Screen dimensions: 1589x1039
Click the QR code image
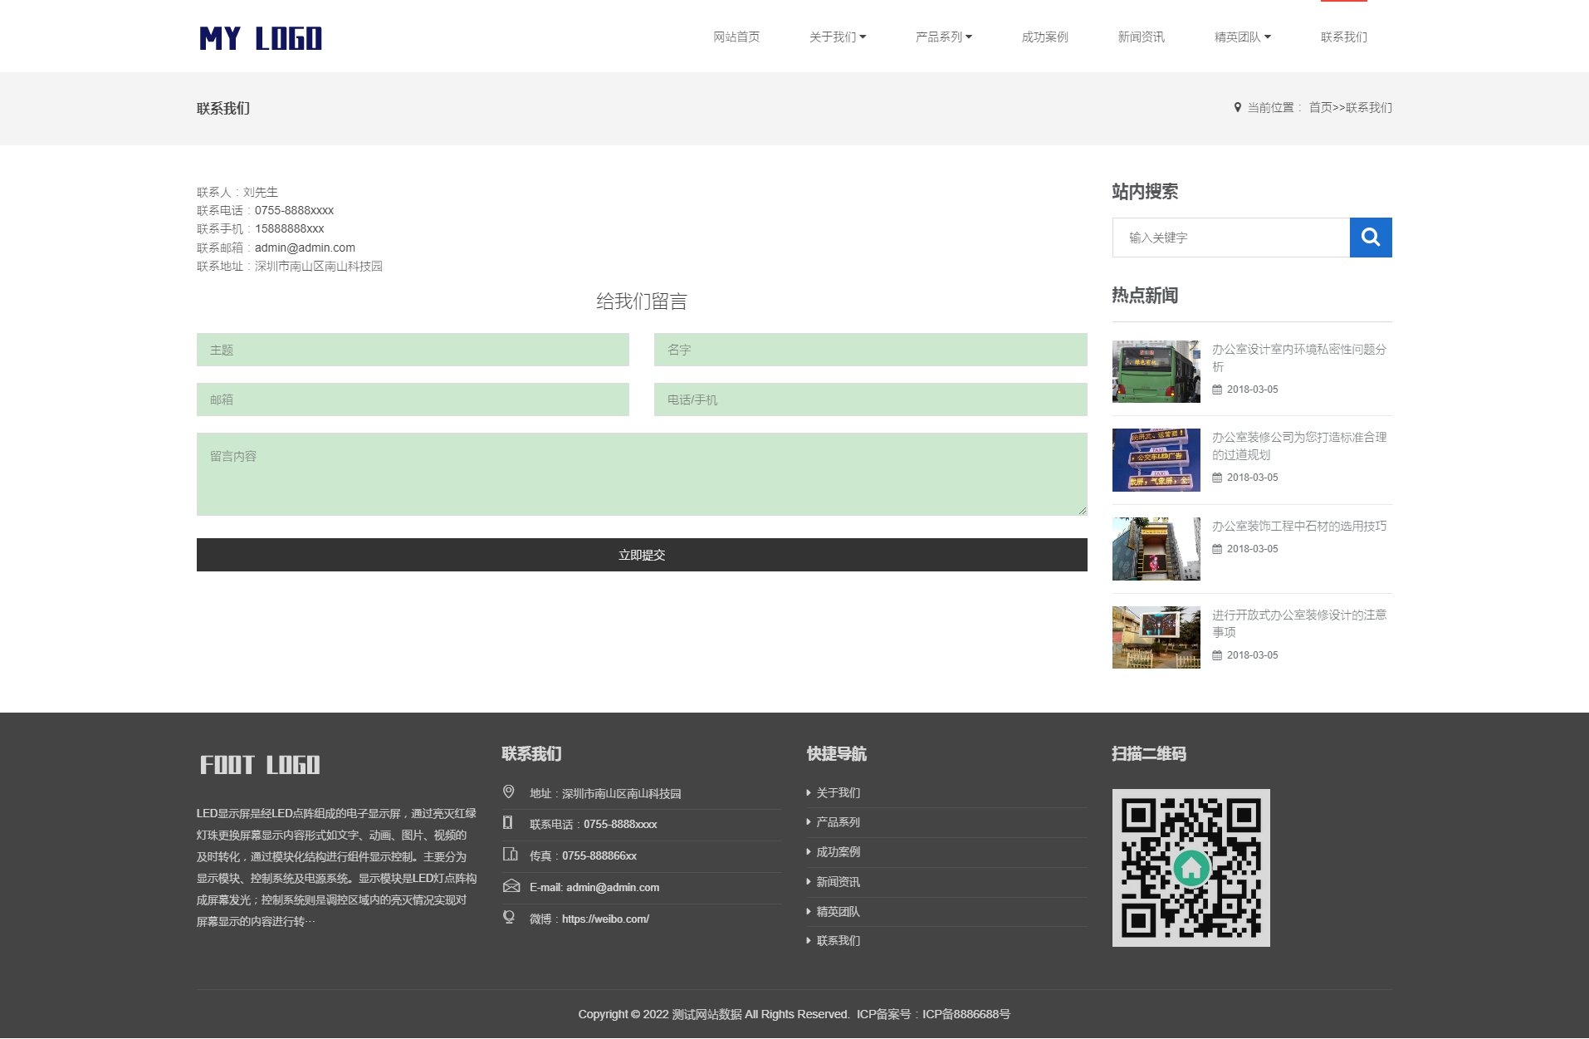click(x=1191, y=867)
